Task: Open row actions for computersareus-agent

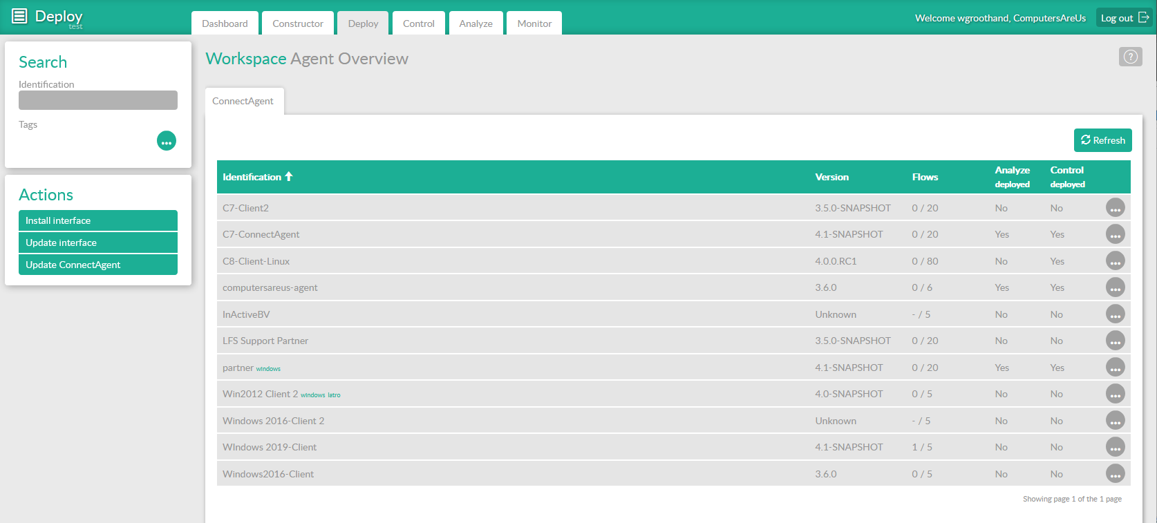Action: [x=1115, y=287]
